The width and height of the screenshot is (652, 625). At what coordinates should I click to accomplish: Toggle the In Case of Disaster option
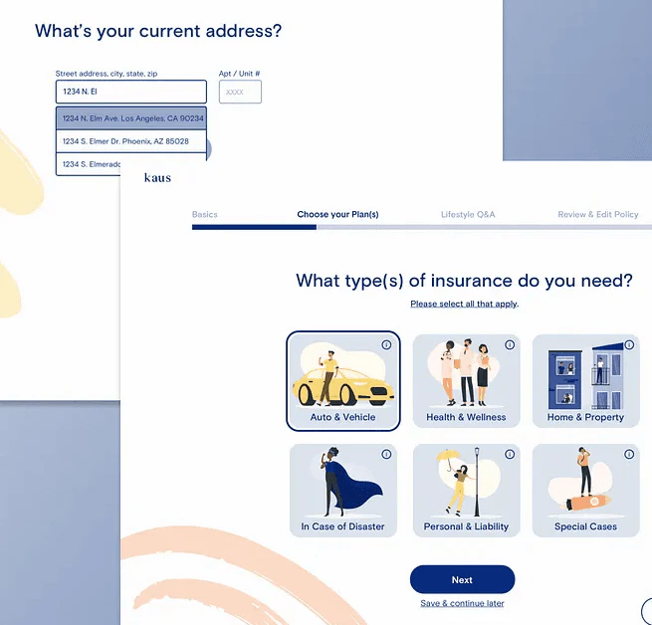click(x=342, y=491)
